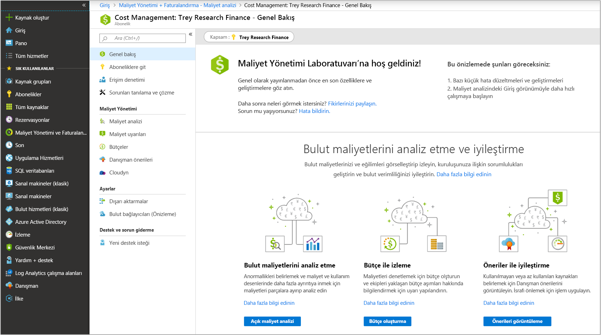Open SQL veritabanları icon
This screenshot has height=335, width=601.
pyautogui.click(x=9, y=171)
